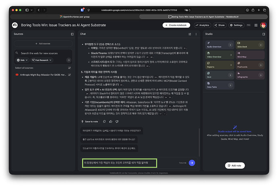Click the search magnifier icon in Sources
Screen dimensions: 278x186
coord(17,53)
